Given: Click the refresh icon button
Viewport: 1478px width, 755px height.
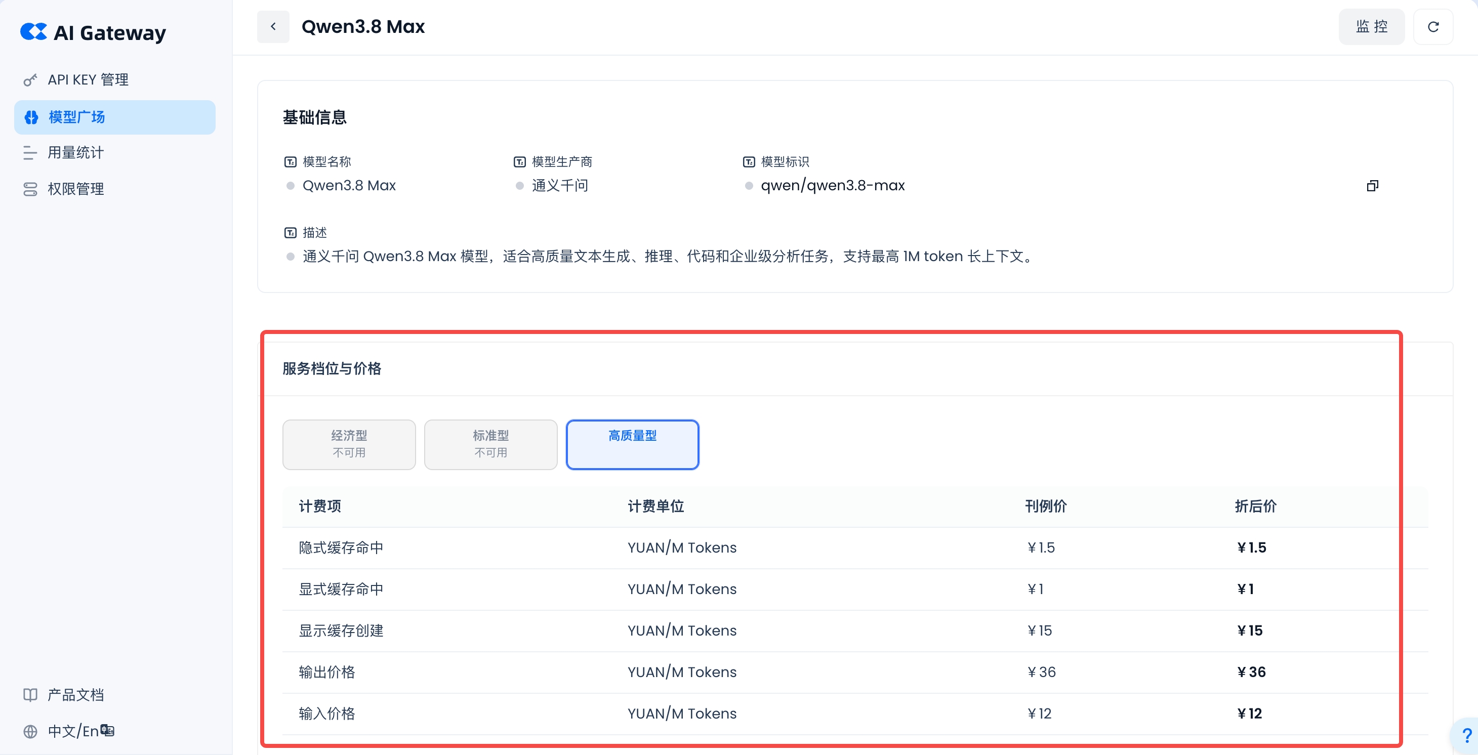Looking at the screenshot, I should [1432, 26].
